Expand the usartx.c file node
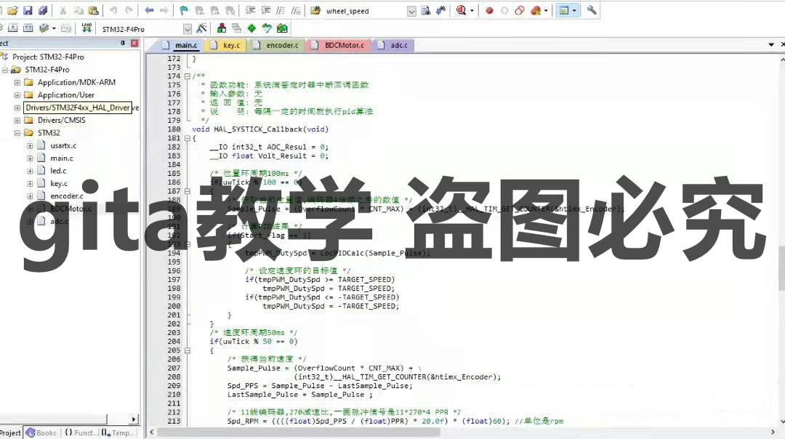This screenshot has height=439, width=785. 30,145
